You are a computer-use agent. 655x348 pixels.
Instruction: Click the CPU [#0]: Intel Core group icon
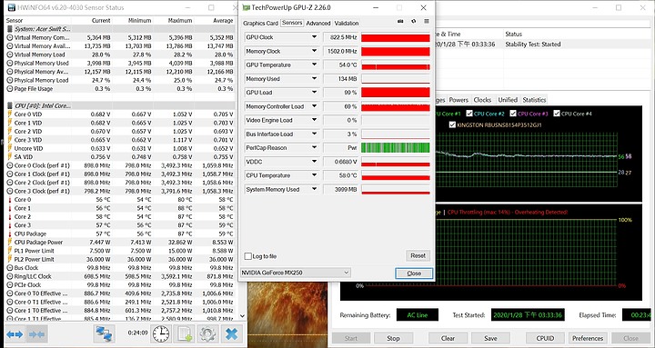coord(10,106)
